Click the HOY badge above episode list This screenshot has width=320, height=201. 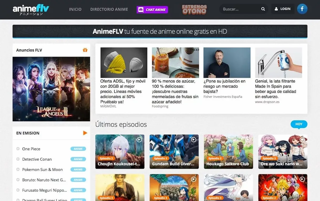299,124
